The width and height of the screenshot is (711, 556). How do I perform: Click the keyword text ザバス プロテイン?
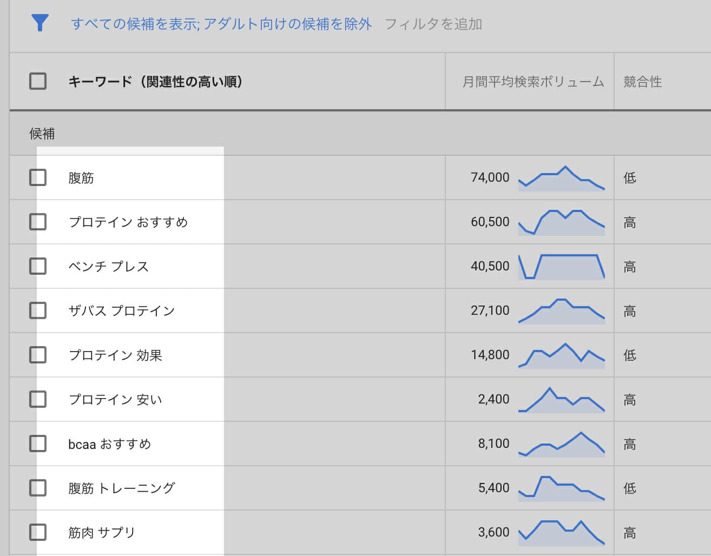click(x=122, y=311)
